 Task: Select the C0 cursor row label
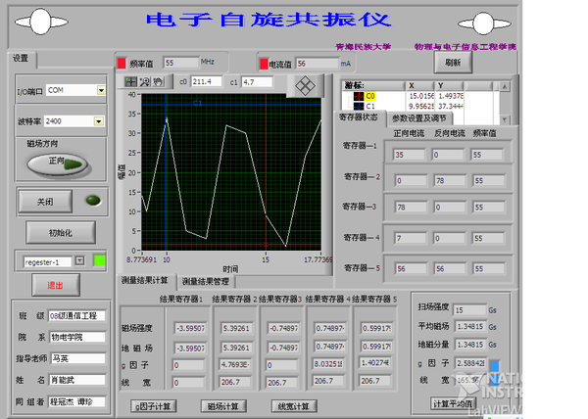click(x=370, y=96)
